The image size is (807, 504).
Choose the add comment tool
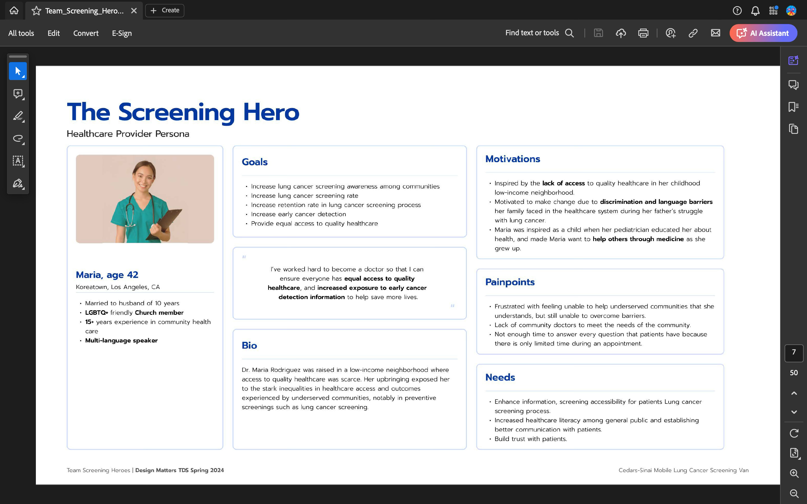coord(18,94)
